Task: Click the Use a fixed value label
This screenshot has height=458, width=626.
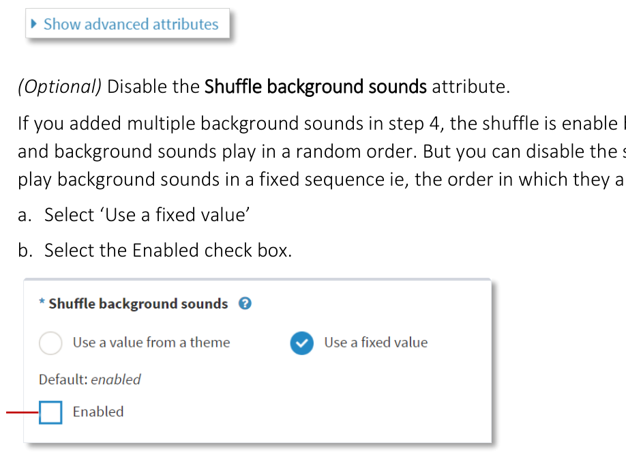Action: tap(376, 343)
